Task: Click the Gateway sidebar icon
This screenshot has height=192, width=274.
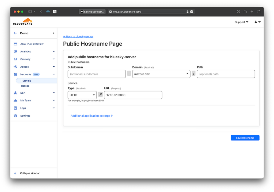Action: (15, 59)
